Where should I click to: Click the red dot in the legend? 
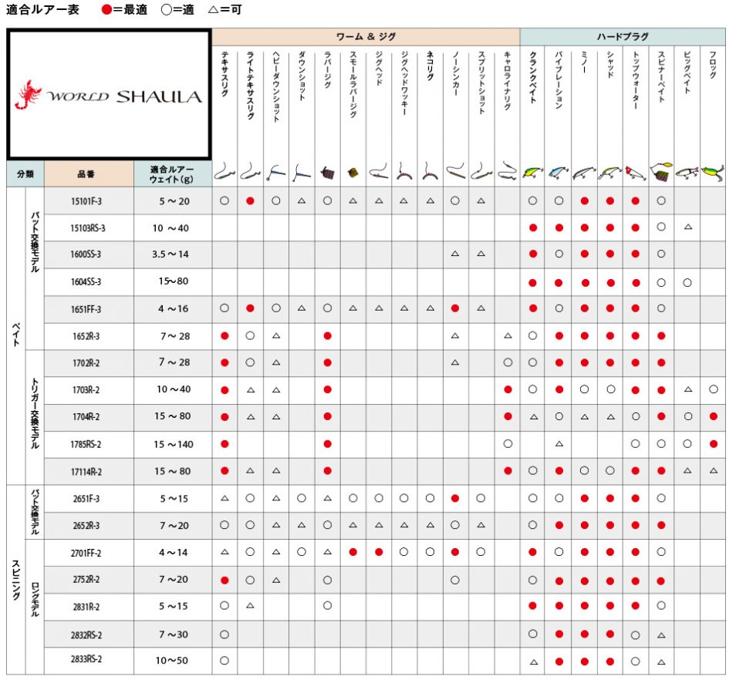pos(106,10)
